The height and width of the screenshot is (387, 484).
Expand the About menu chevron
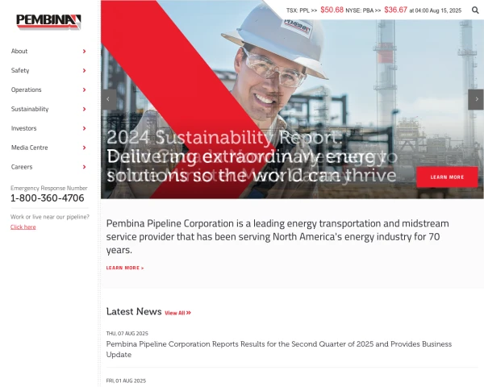pos(84,52)
